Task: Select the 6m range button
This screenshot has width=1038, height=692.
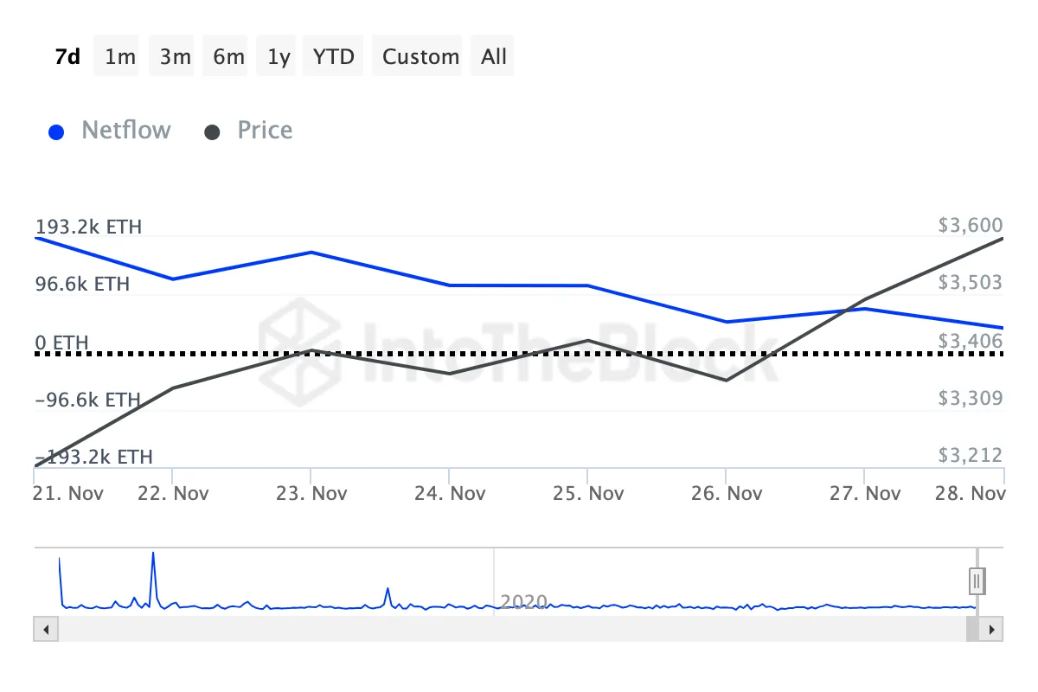Action: point(228,57)
